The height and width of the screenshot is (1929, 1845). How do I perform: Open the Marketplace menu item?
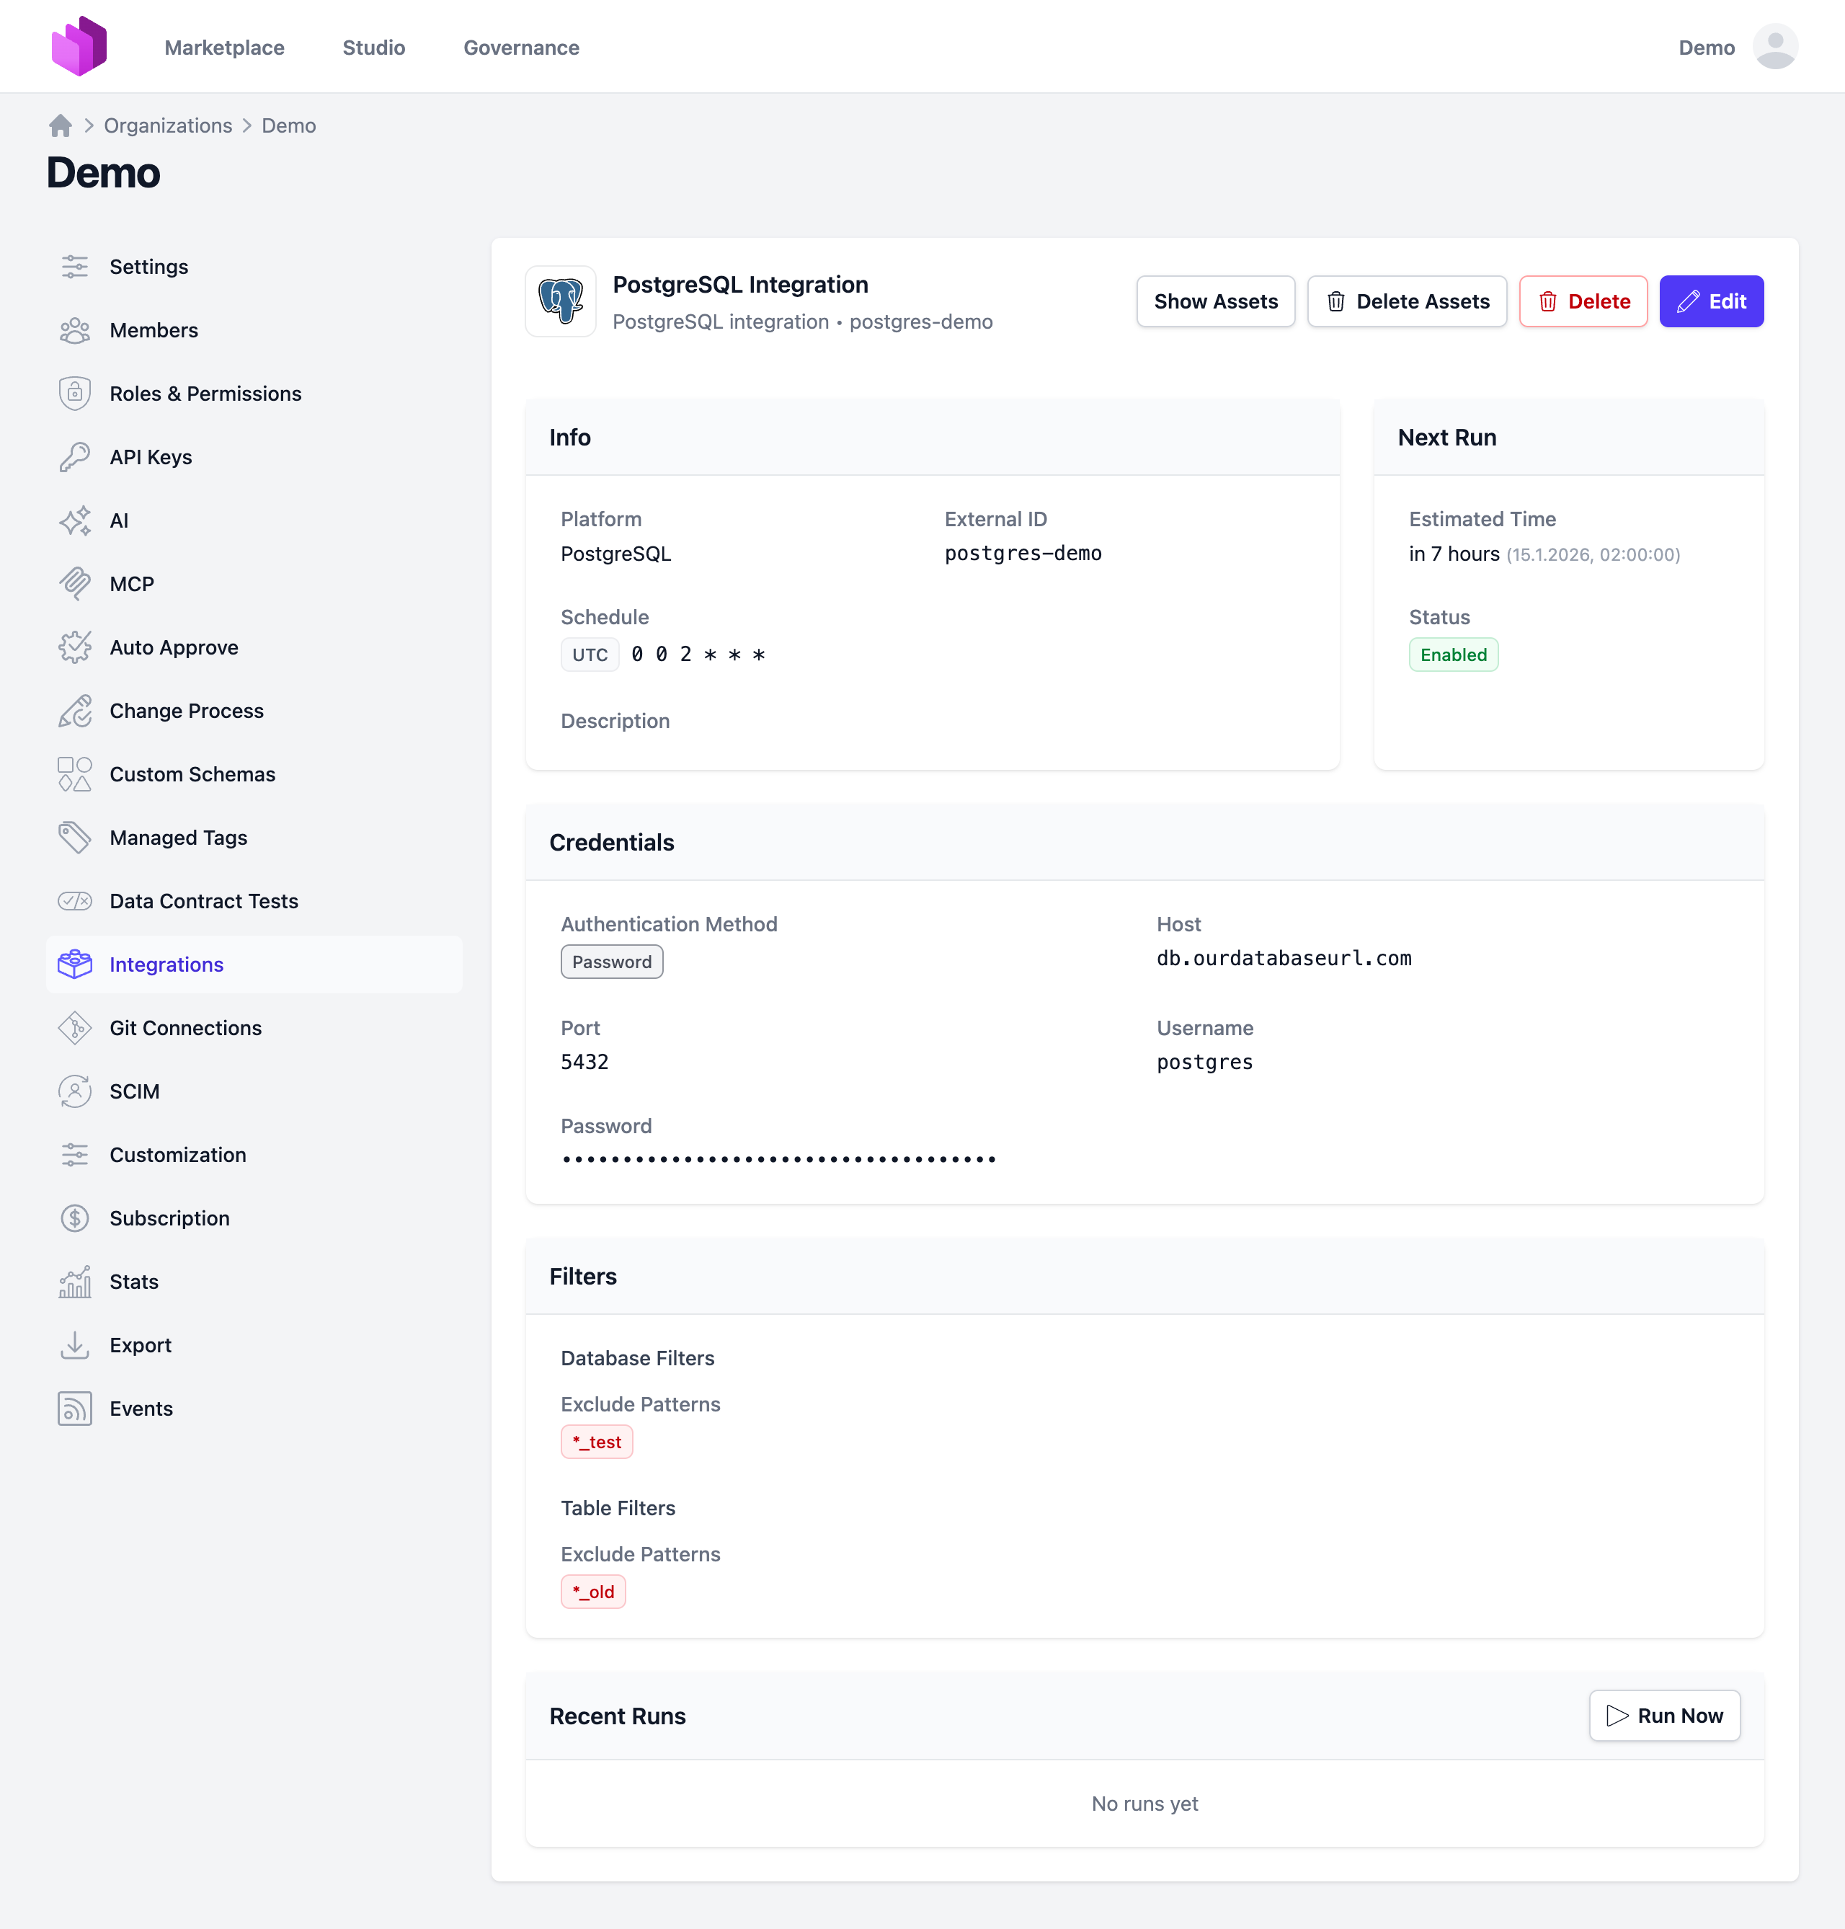click(x=224, y=48)
